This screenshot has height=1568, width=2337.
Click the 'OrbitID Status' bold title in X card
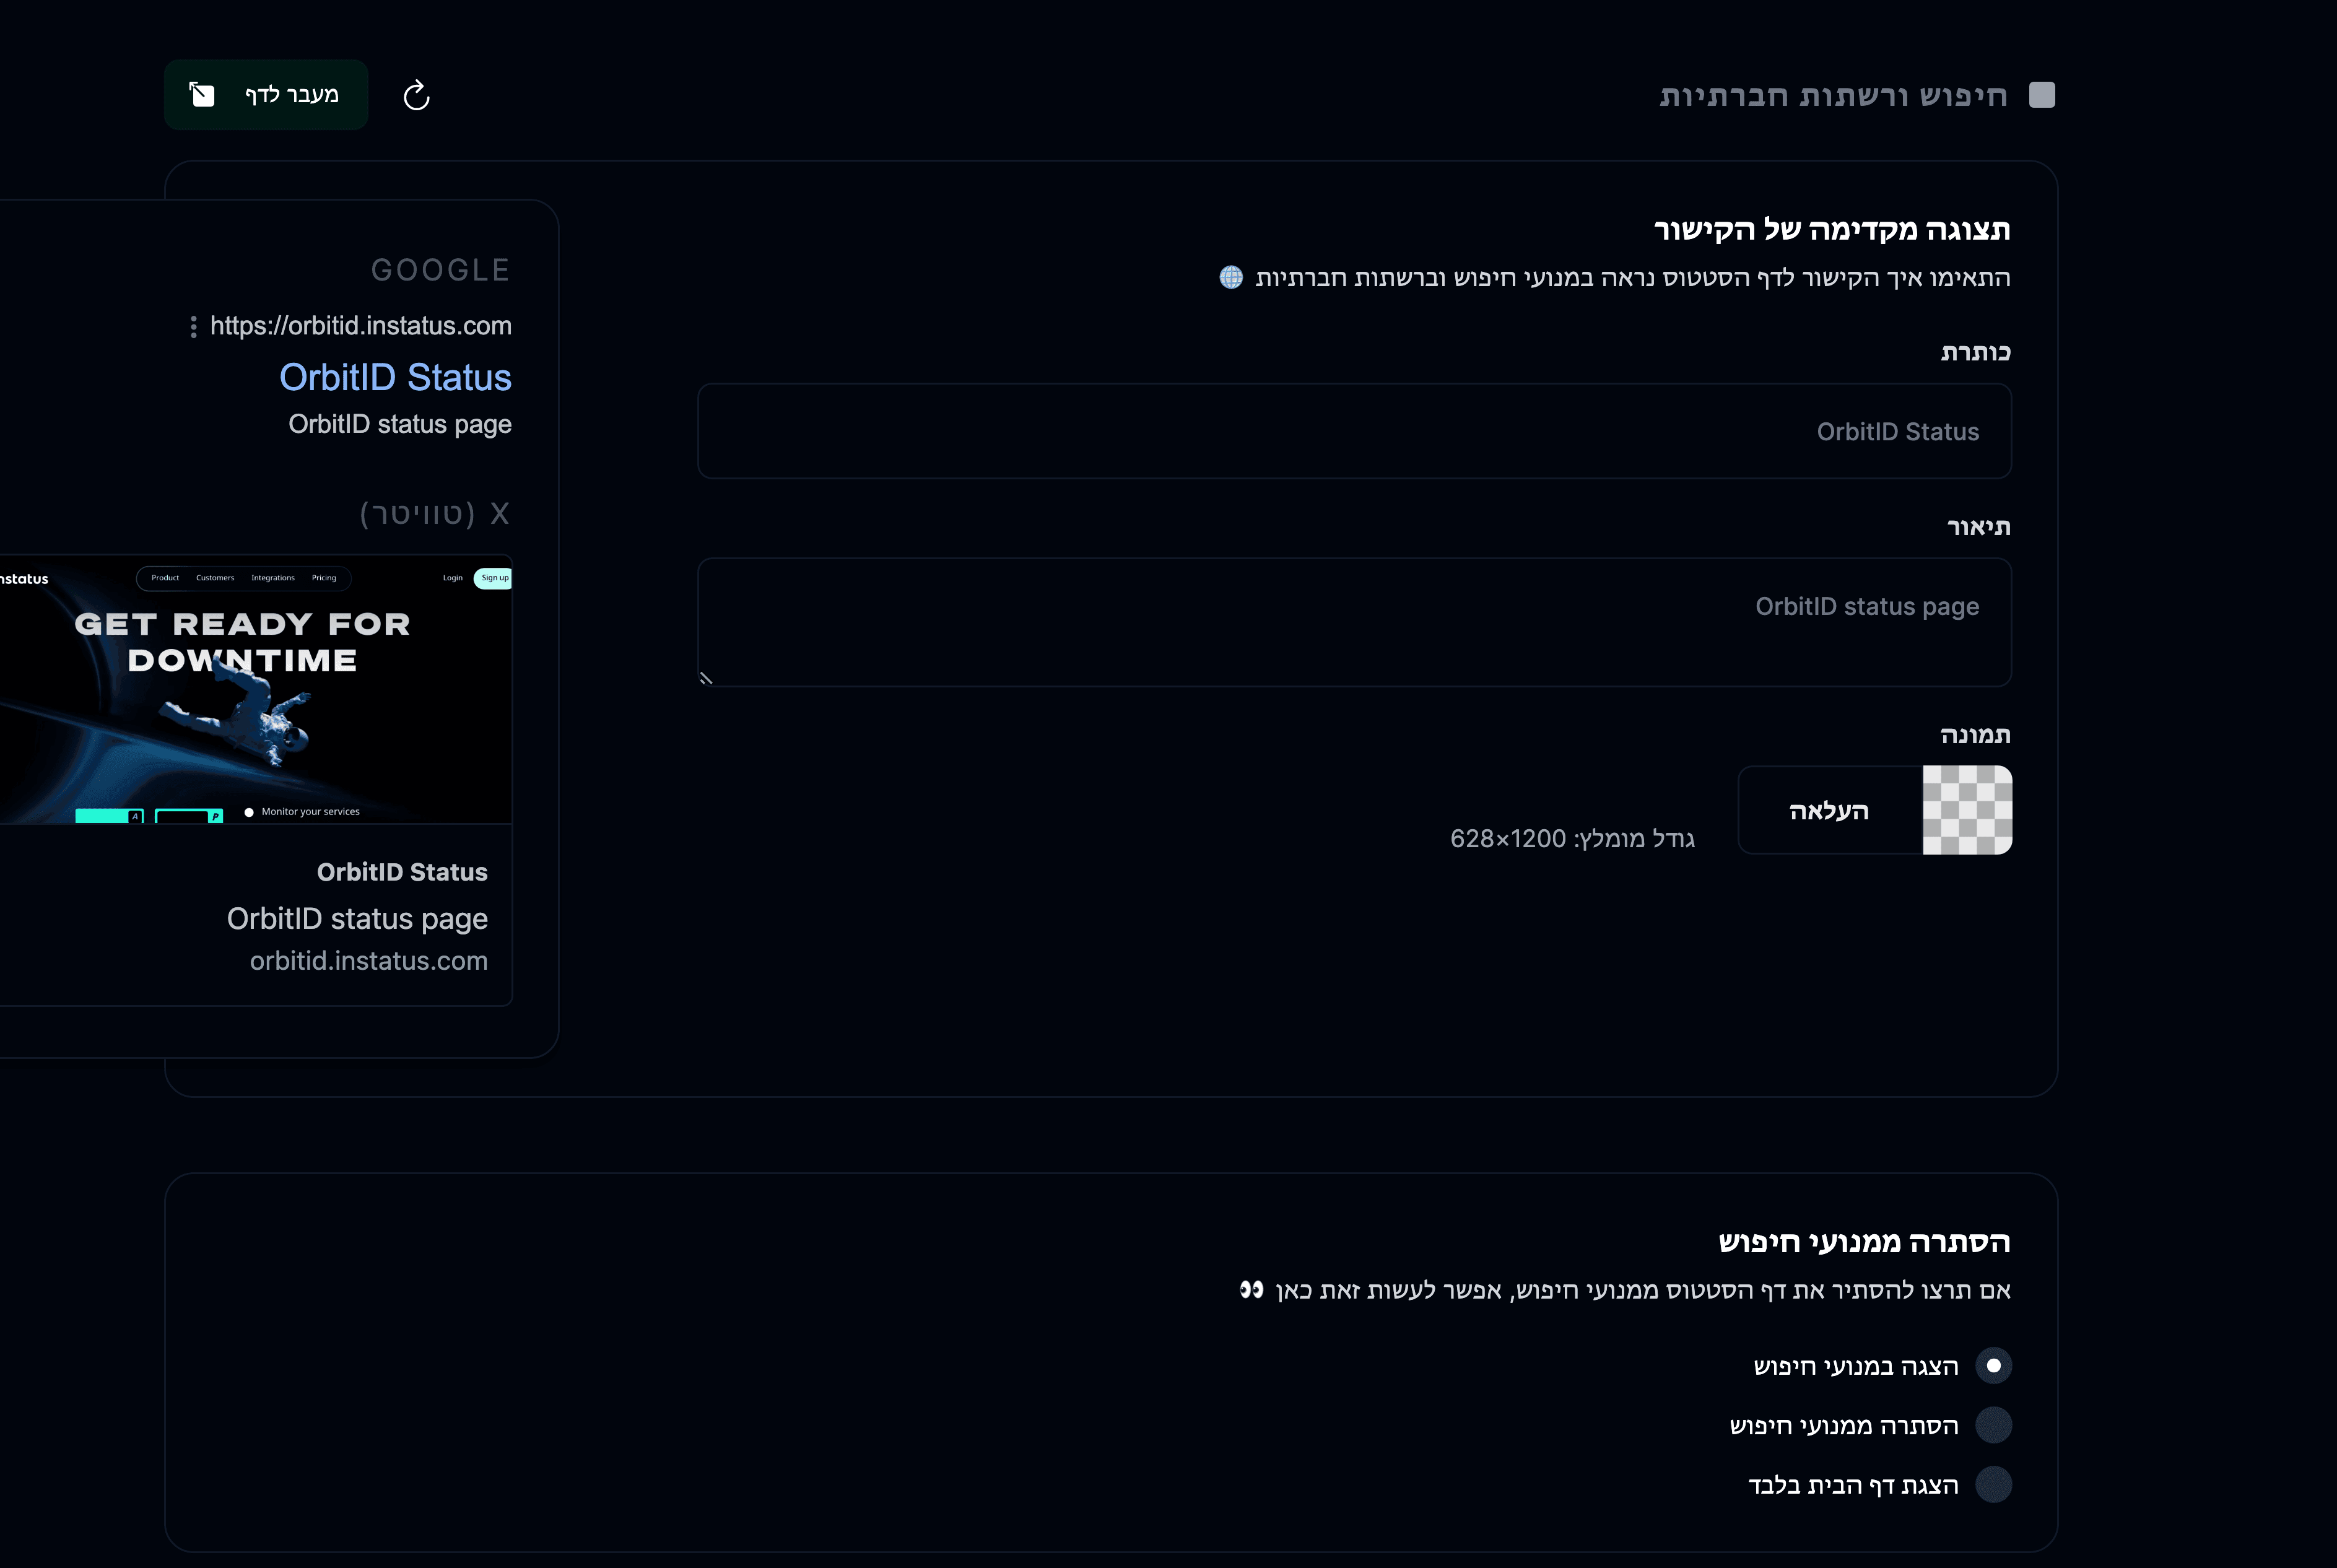[x=402, y=872]
